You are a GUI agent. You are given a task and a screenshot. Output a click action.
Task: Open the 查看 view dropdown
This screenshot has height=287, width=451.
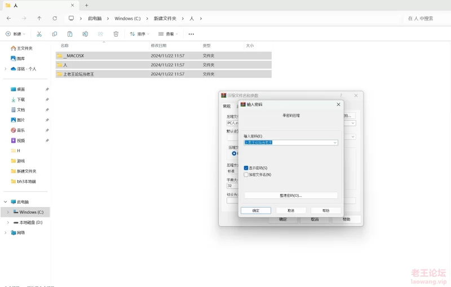[168, 34]
